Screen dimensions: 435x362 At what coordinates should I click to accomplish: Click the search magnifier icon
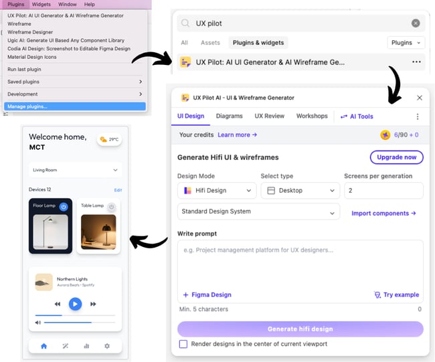(185, 23)
